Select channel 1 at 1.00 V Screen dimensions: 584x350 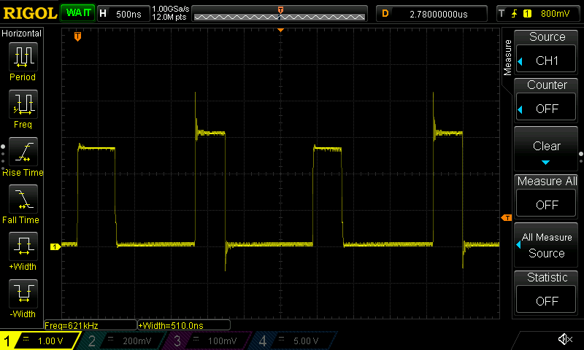coord(40,341)
